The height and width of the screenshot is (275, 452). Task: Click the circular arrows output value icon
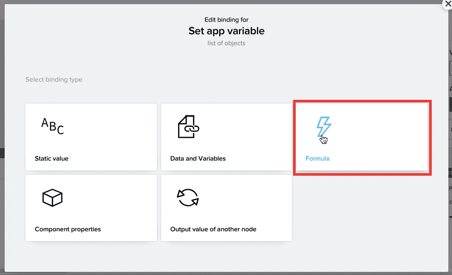(188, 198)
